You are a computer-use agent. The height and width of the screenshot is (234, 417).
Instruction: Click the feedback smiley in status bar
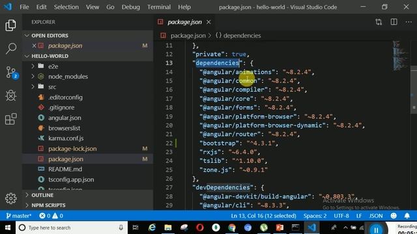[x=394, y=216]
